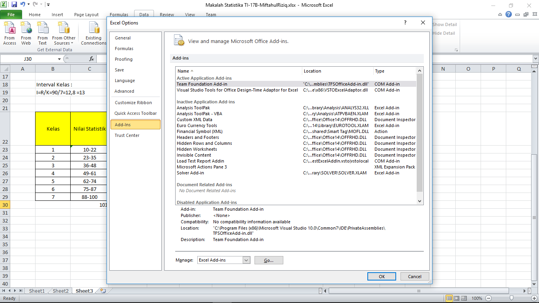Expand the formula bar chevron
539x303 pixels.
[x=535, y=59]
